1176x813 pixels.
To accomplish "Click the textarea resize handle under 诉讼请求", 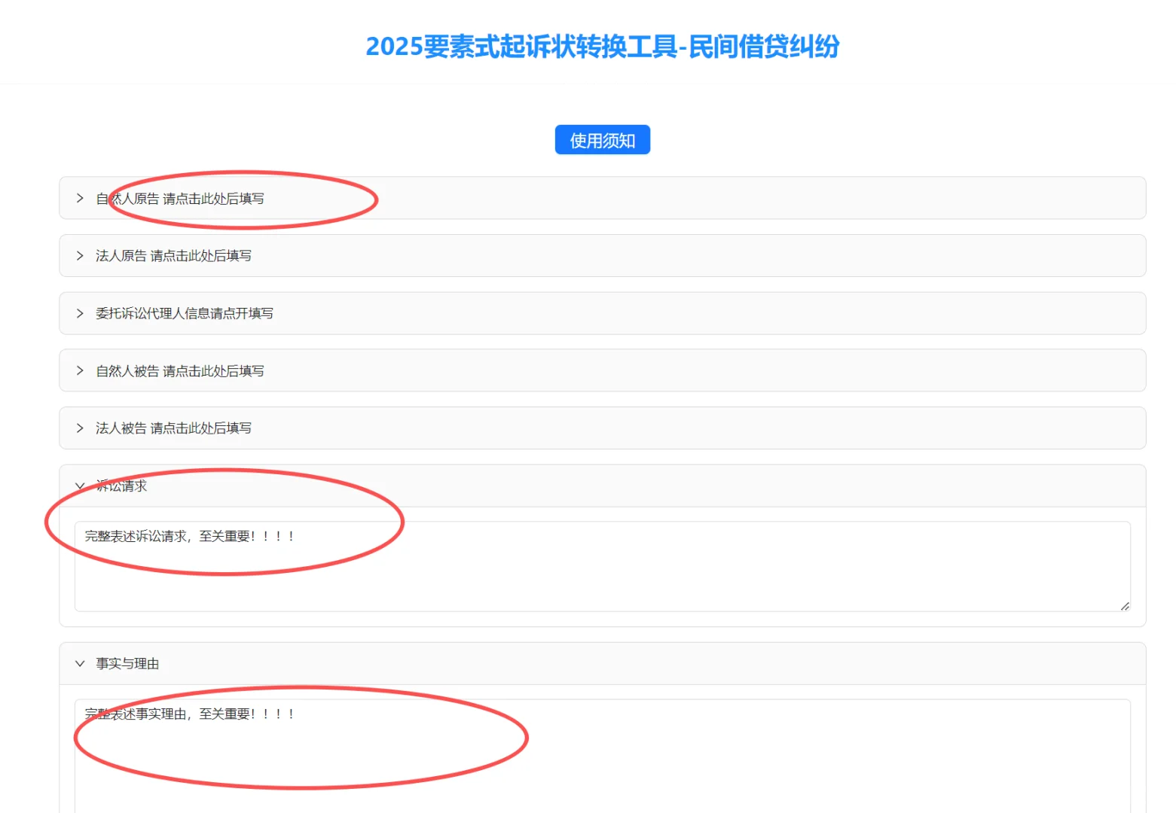I will tap(1123, 605).
